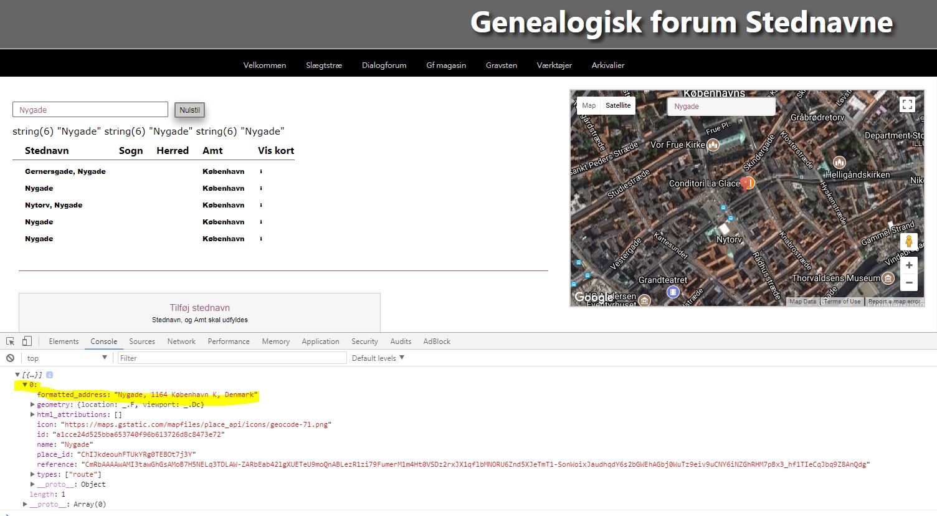Toggle the device toolbar icon

coord(27,341)
